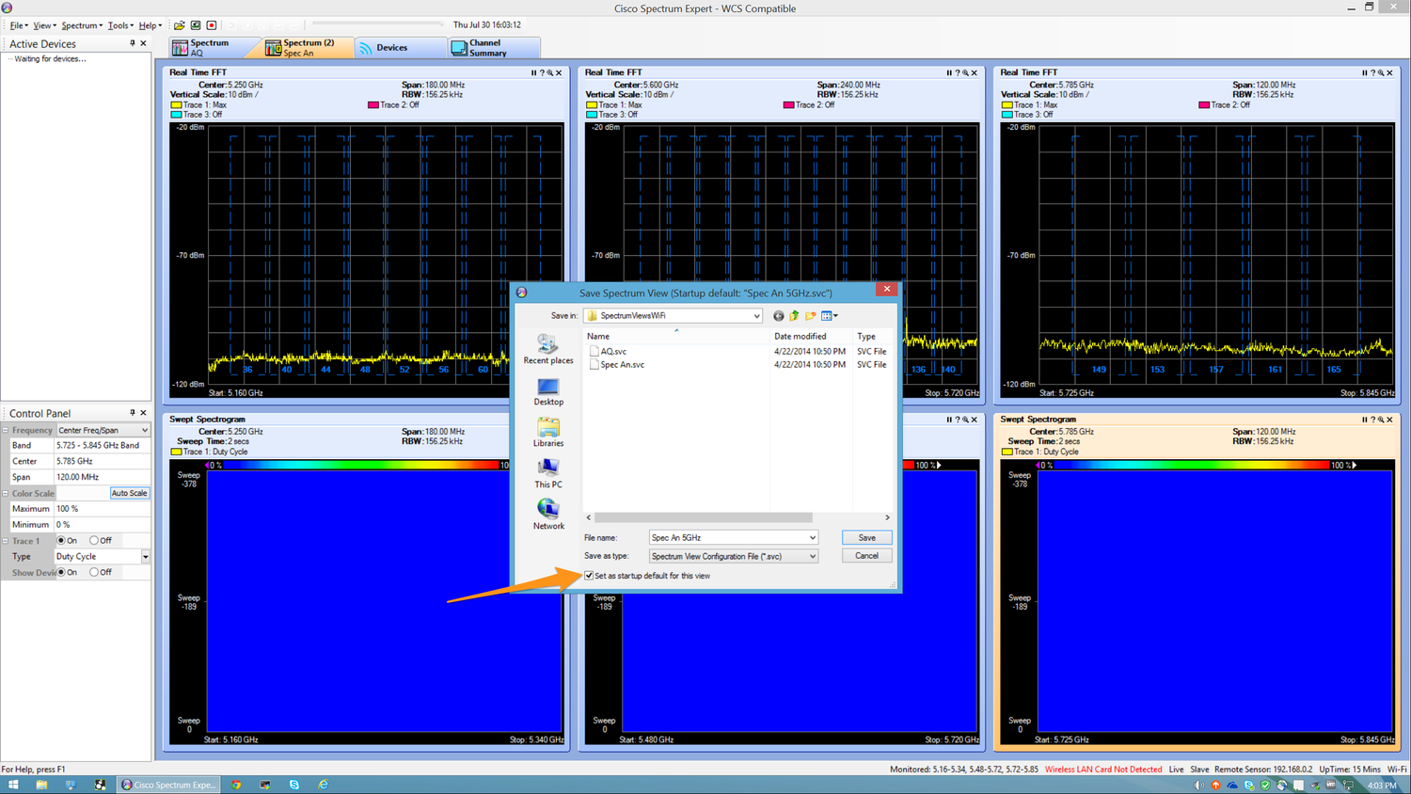Click the save view icon in the main toolbar
The width and height of the screenshot is (1411, 794).
point(196,25)
